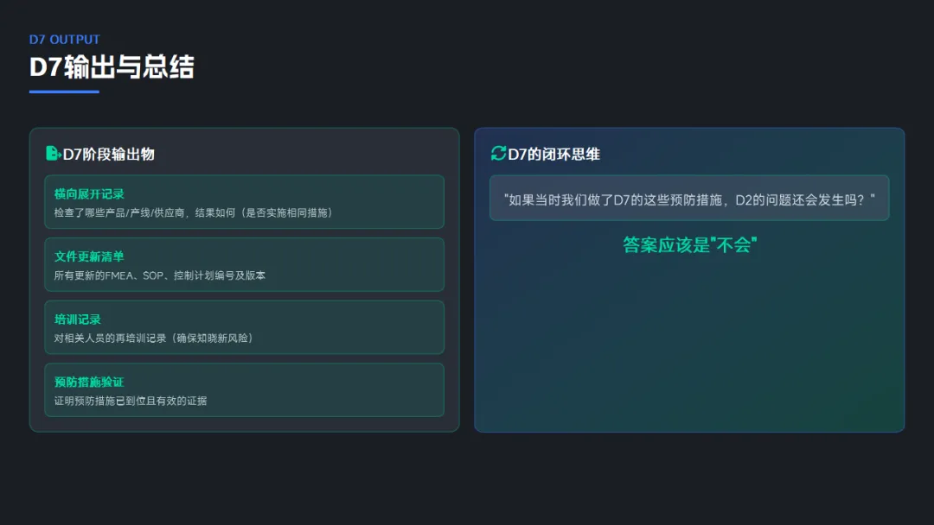Click the file export icon beside D7阶段输出物
This screenshot has height=525, width=934.
[53, 154]
